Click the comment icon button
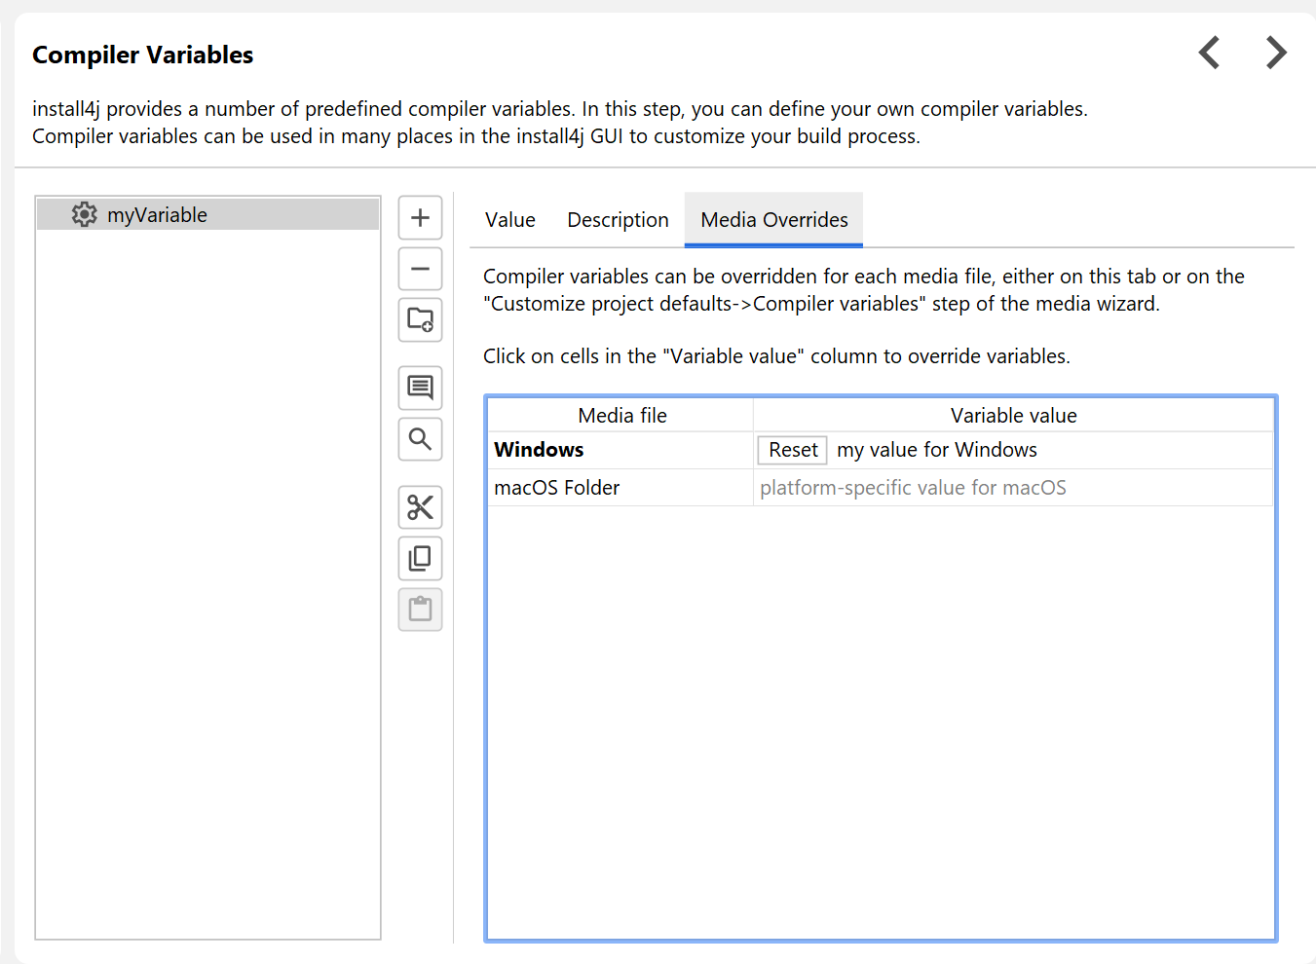Viewport: 1316px width, 964px height. [x=420, y=388]
